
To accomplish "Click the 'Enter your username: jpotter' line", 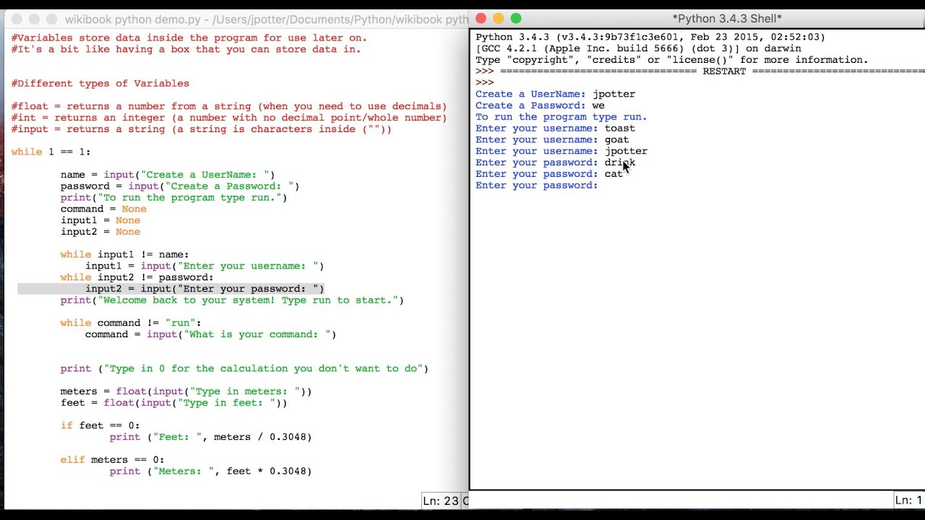I will (562, 152).
